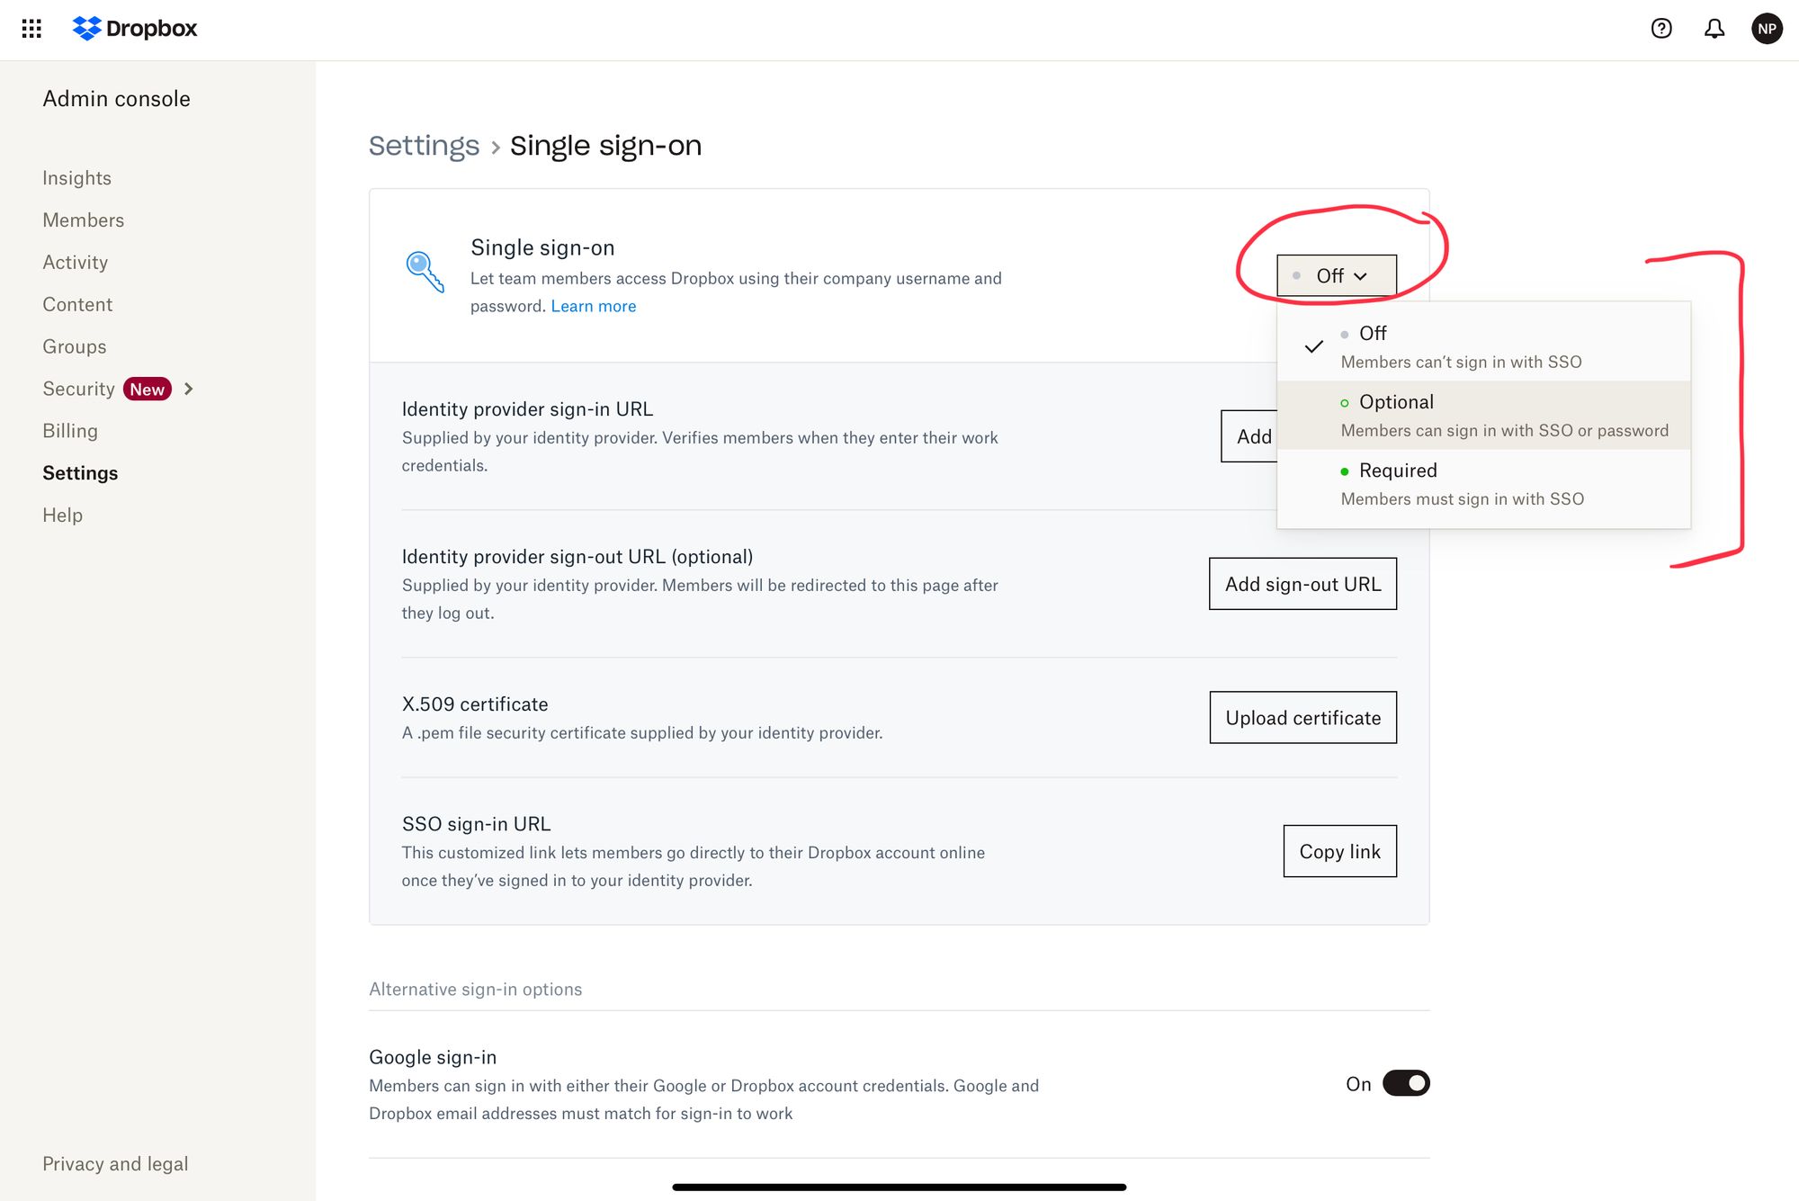Viewport: 1799px width, 1201px height.
Task: Open Members in sidebar
Action: coord(83,220)
